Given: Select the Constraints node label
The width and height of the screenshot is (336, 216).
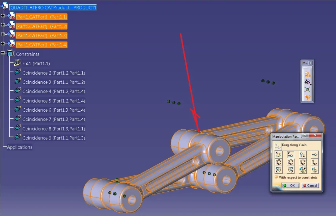Looking at the screenshot, I should click(x=28, y=54).
